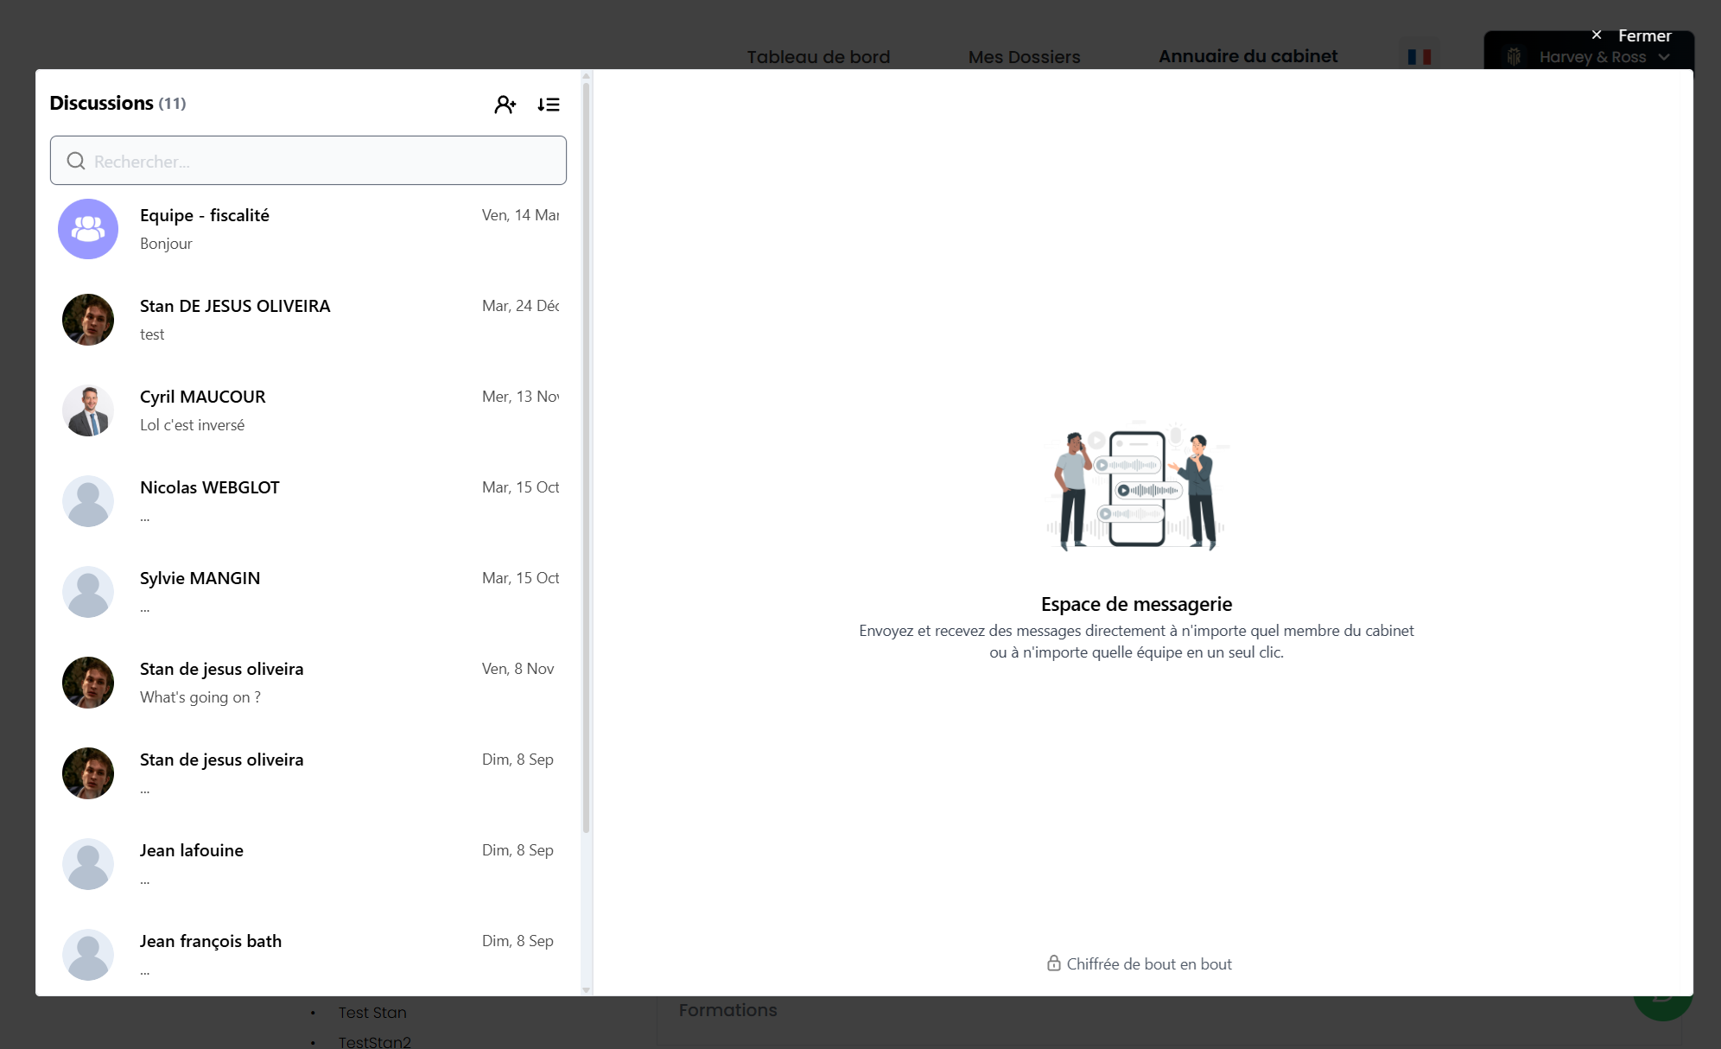The image size is (1721, 1049).
Task: Click Stan DE JESUS OLIVEIRA's profile photo
Action: [88, 320]
